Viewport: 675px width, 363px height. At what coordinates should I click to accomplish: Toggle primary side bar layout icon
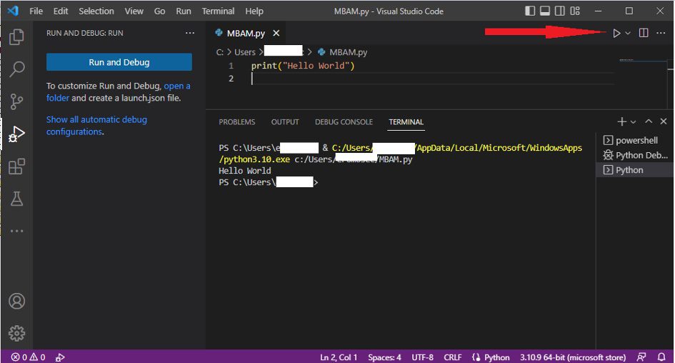[530, 11]
